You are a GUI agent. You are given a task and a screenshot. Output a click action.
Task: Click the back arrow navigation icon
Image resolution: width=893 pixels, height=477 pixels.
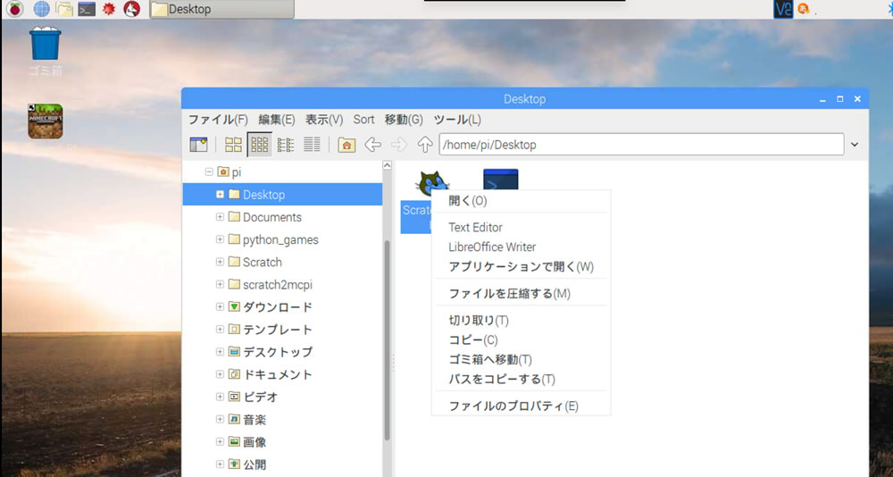coord(373,145)
